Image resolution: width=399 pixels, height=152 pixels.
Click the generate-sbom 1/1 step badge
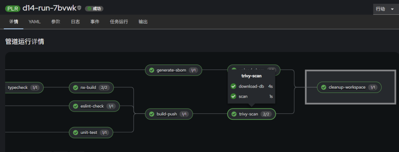193,70
